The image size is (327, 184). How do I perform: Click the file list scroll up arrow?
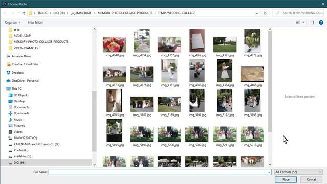[x=270, y=29]
